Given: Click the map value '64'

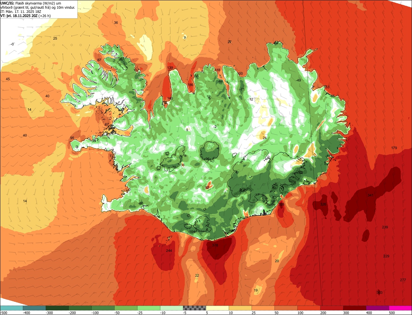Looking at the screenshot, I should [x=276, y=43].
